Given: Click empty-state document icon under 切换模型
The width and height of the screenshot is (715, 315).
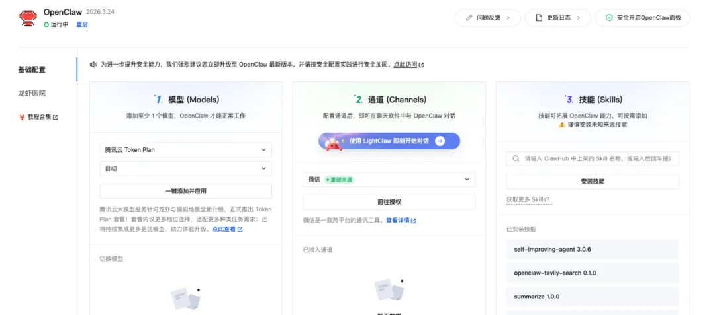Looking at the screenshot, I should coord(186,298).
